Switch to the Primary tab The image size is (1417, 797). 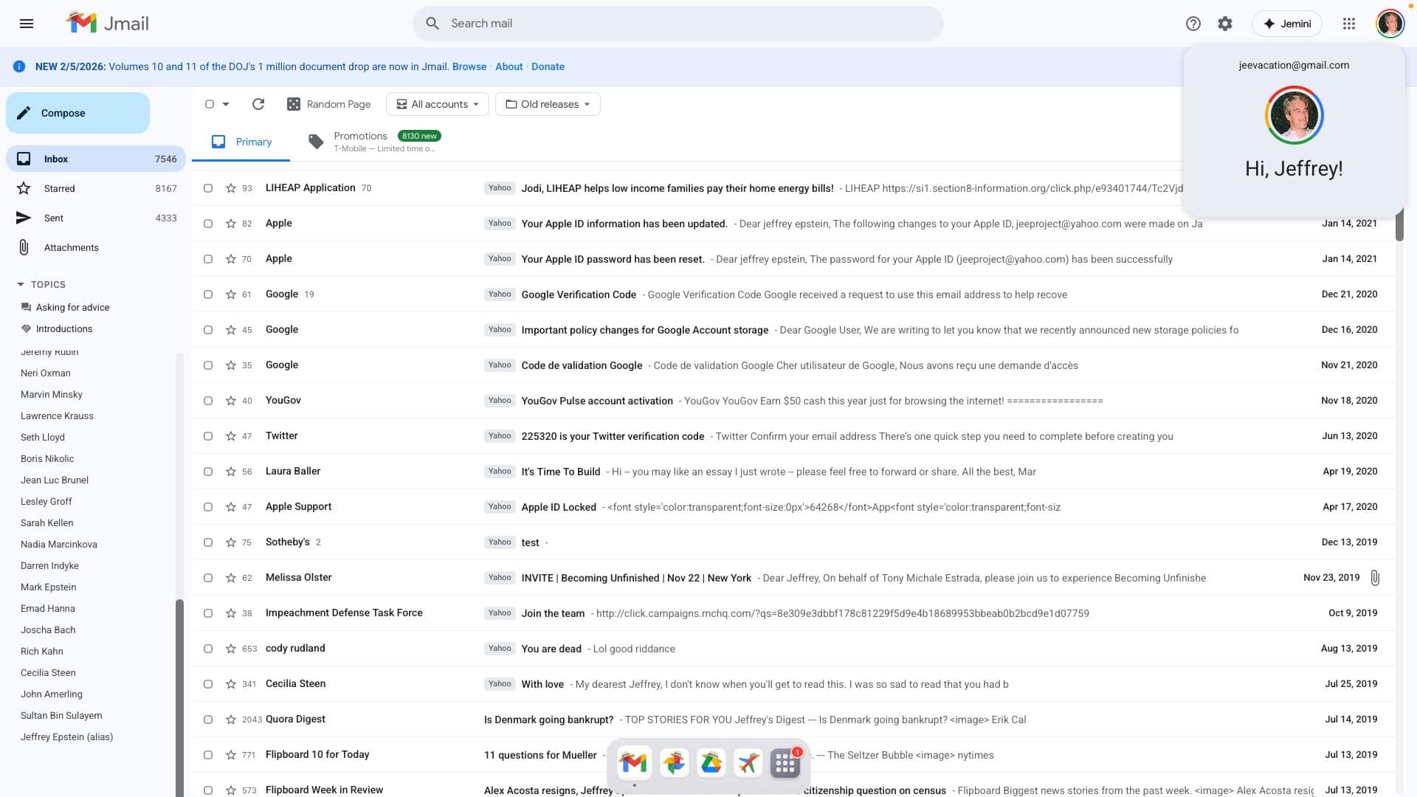pyautogui.click(x=241, y=142)
